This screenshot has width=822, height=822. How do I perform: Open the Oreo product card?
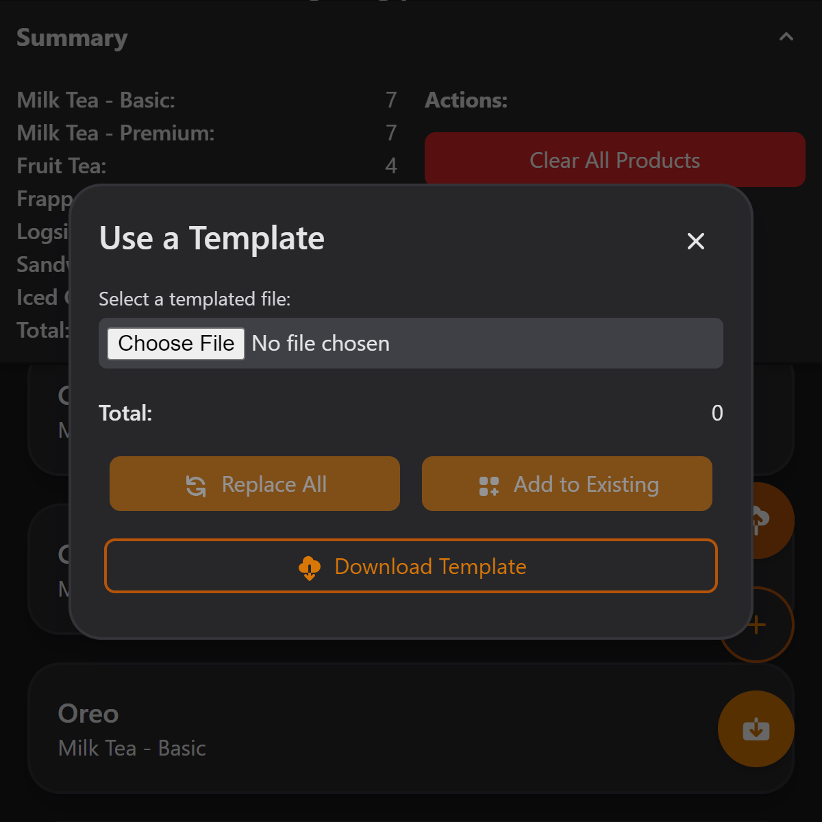tap(342, 730)
